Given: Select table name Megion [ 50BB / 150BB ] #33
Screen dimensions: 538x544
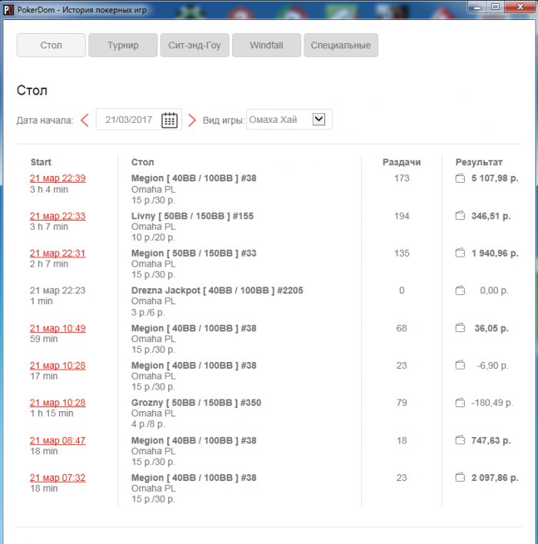Looking at the screenshot, I should (194, 254).
